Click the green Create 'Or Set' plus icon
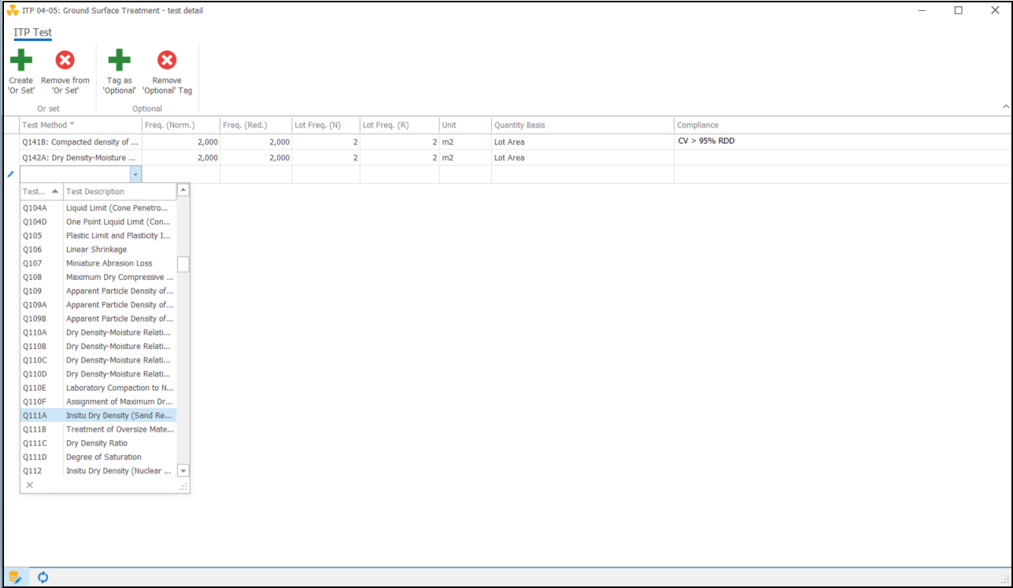The width and height of the screenshot is (1013, 588). [21, 60]
